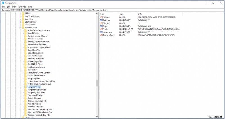
Task: Click the REG_EXPAND_SZ type cell
Action: [x=126, y=29]
